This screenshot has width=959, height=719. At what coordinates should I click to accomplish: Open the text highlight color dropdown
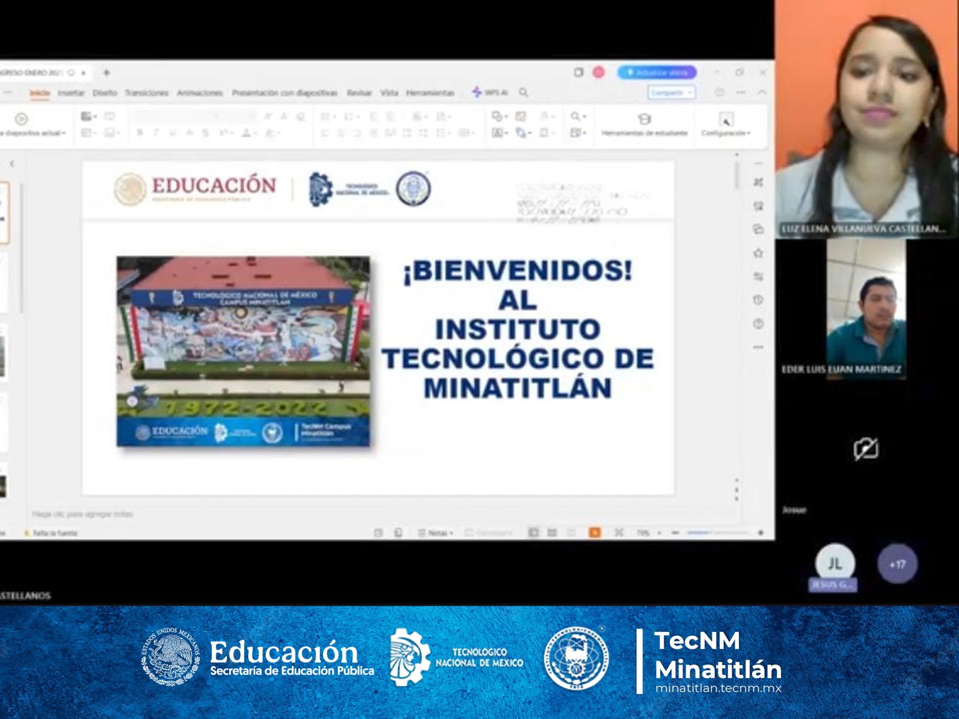[273, 132]
